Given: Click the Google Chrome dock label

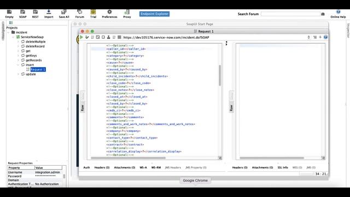Looking at the screenshot, I should pos(195,180).
